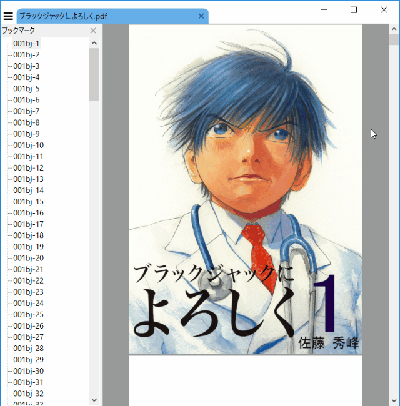Open bookmark 001bj-7

pyautogui.click(x=26, y=111)
